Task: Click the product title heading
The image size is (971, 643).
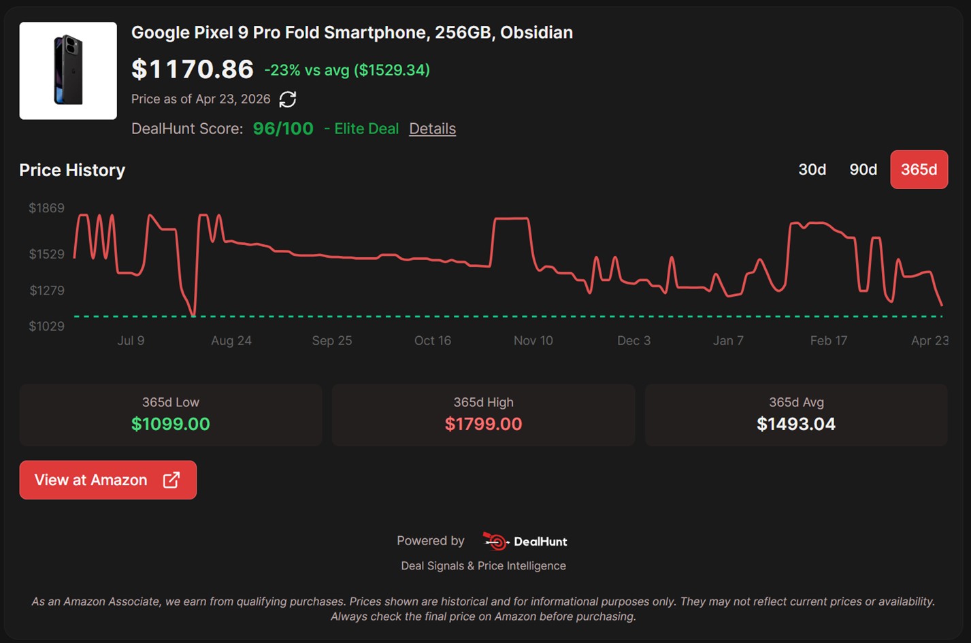Action: [352, 32]
